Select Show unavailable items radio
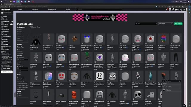This screenshot has width=191, height=107. (x=18, y=96)
